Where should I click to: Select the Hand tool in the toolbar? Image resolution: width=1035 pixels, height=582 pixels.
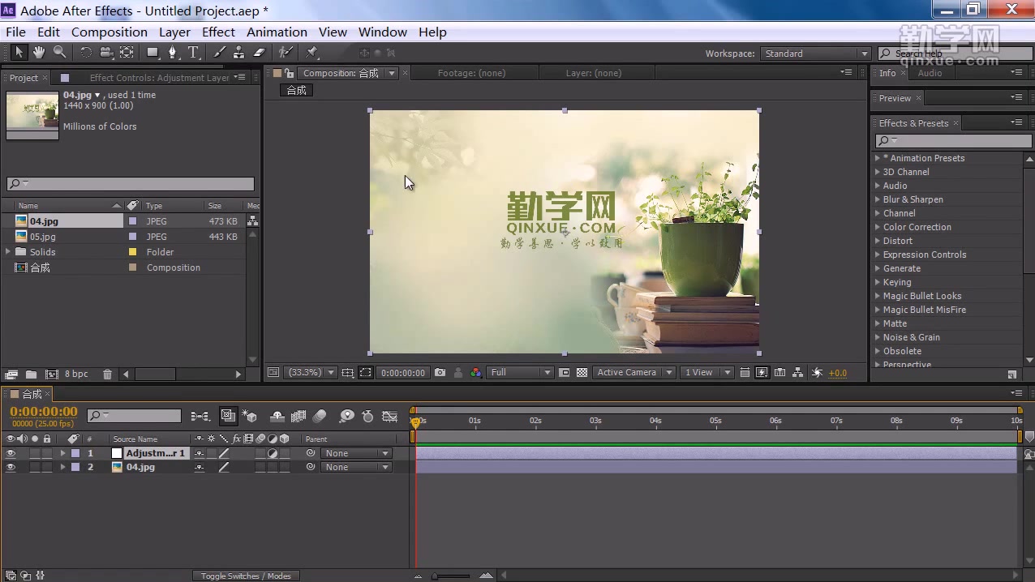(38, 52)
